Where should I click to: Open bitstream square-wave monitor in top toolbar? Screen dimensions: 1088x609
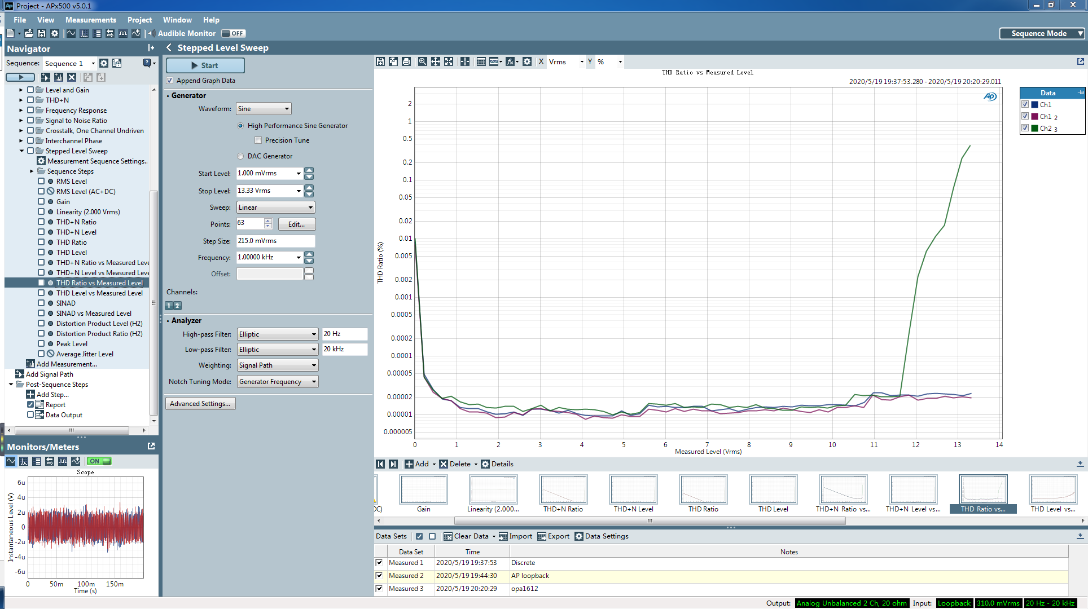[123, 33]
